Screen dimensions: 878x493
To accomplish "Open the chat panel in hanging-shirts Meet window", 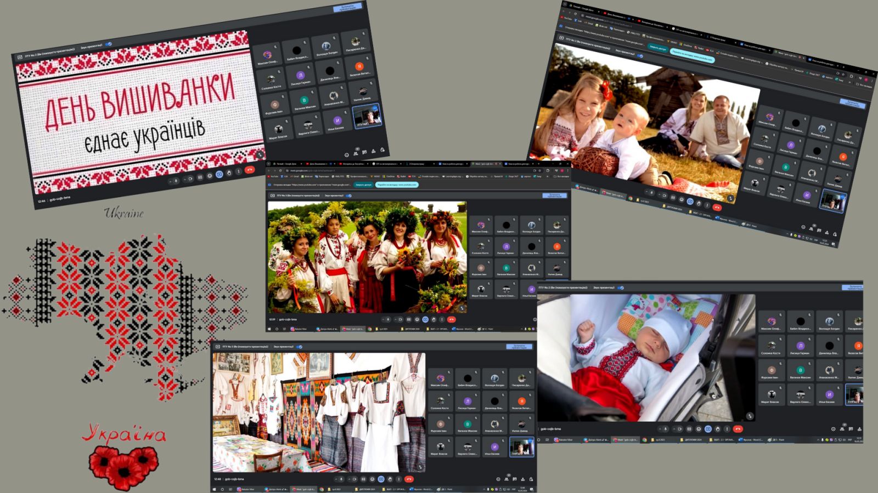I will 516,479.
